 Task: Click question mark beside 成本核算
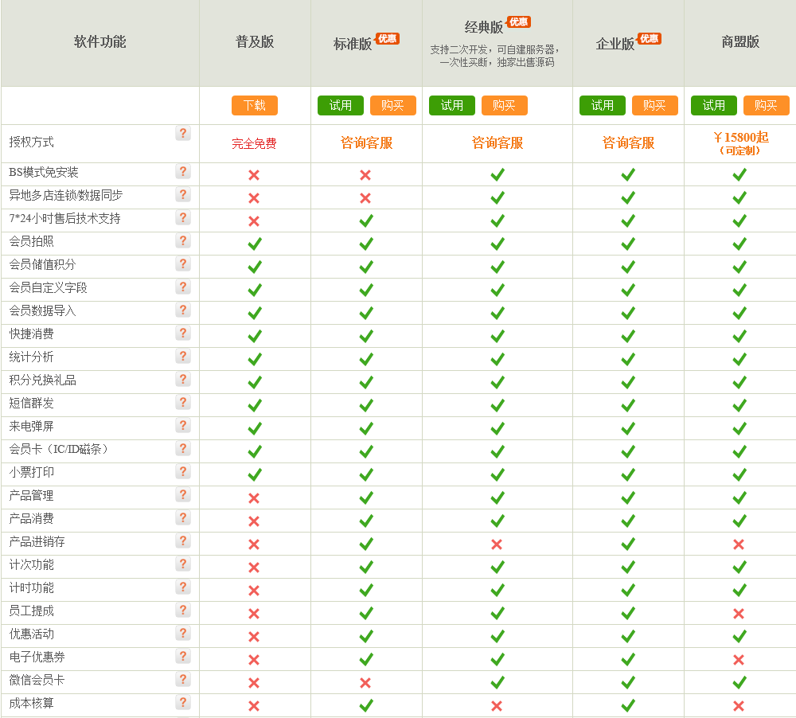183,703
